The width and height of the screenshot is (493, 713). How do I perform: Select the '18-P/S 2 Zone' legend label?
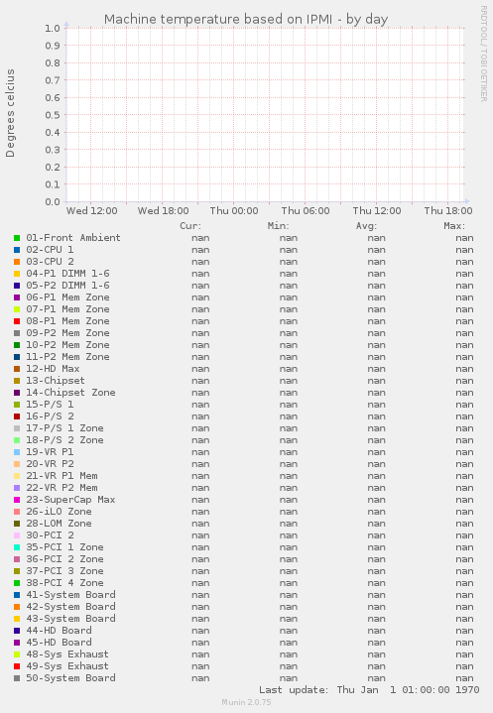click(x=64, y=439)
